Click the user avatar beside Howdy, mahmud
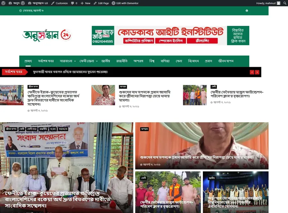 pyautogui.click(x=278, y=3)
